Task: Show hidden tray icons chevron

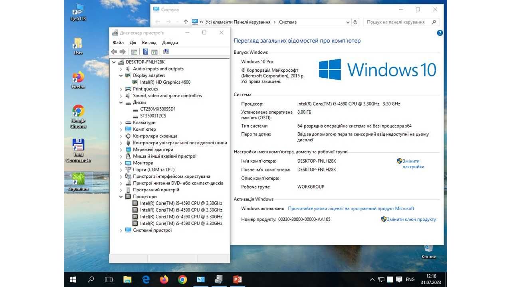Action: click(372, 279)
